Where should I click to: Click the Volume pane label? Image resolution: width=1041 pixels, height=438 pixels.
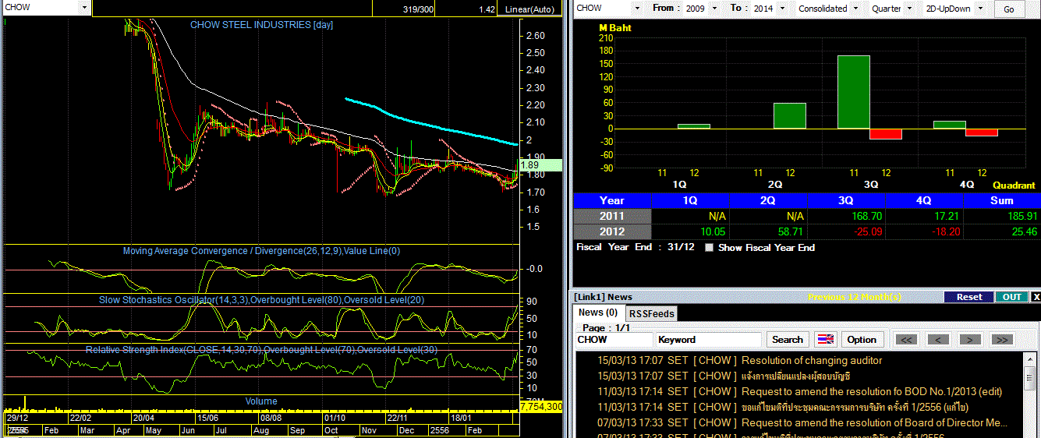click(261, 401)
